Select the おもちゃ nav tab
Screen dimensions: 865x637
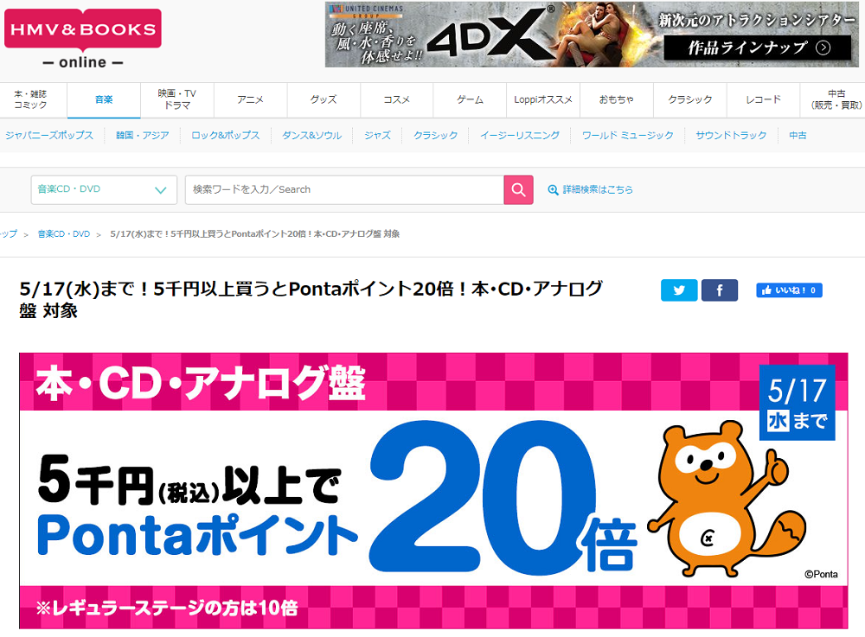[x=617, y=99]
